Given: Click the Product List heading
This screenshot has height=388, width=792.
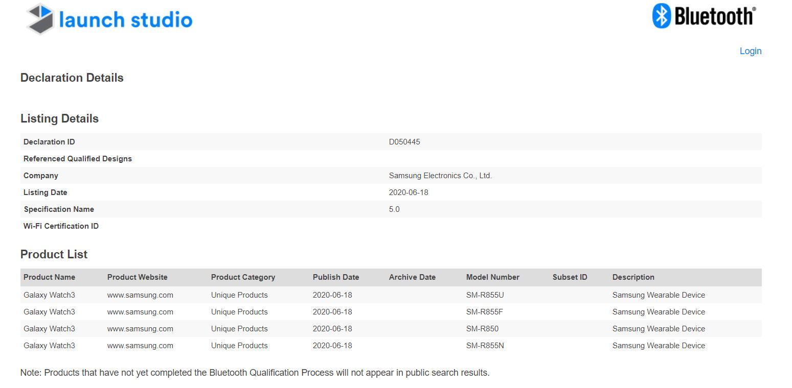Looking at the screenshot, I should 54,254.
